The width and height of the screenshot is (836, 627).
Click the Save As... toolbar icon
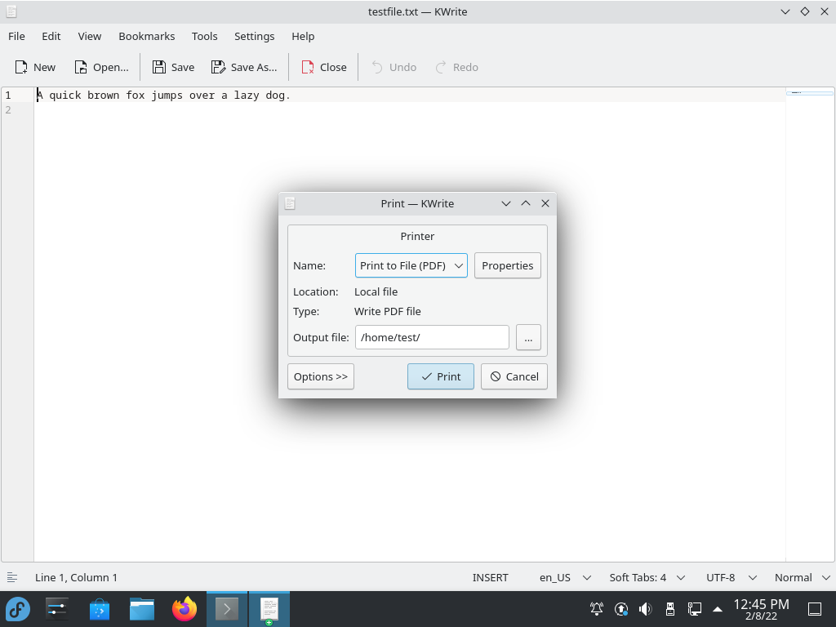click(x=218, y=67)
